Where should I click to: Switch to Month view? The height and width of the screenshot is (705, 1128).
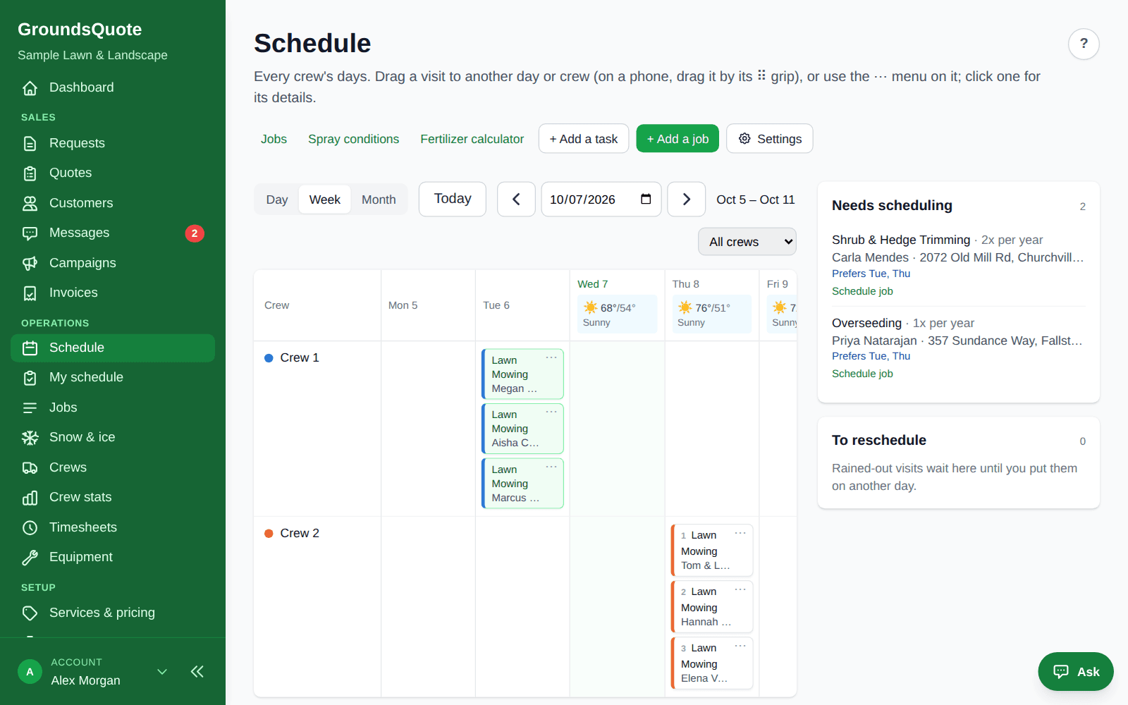(379, 200)
